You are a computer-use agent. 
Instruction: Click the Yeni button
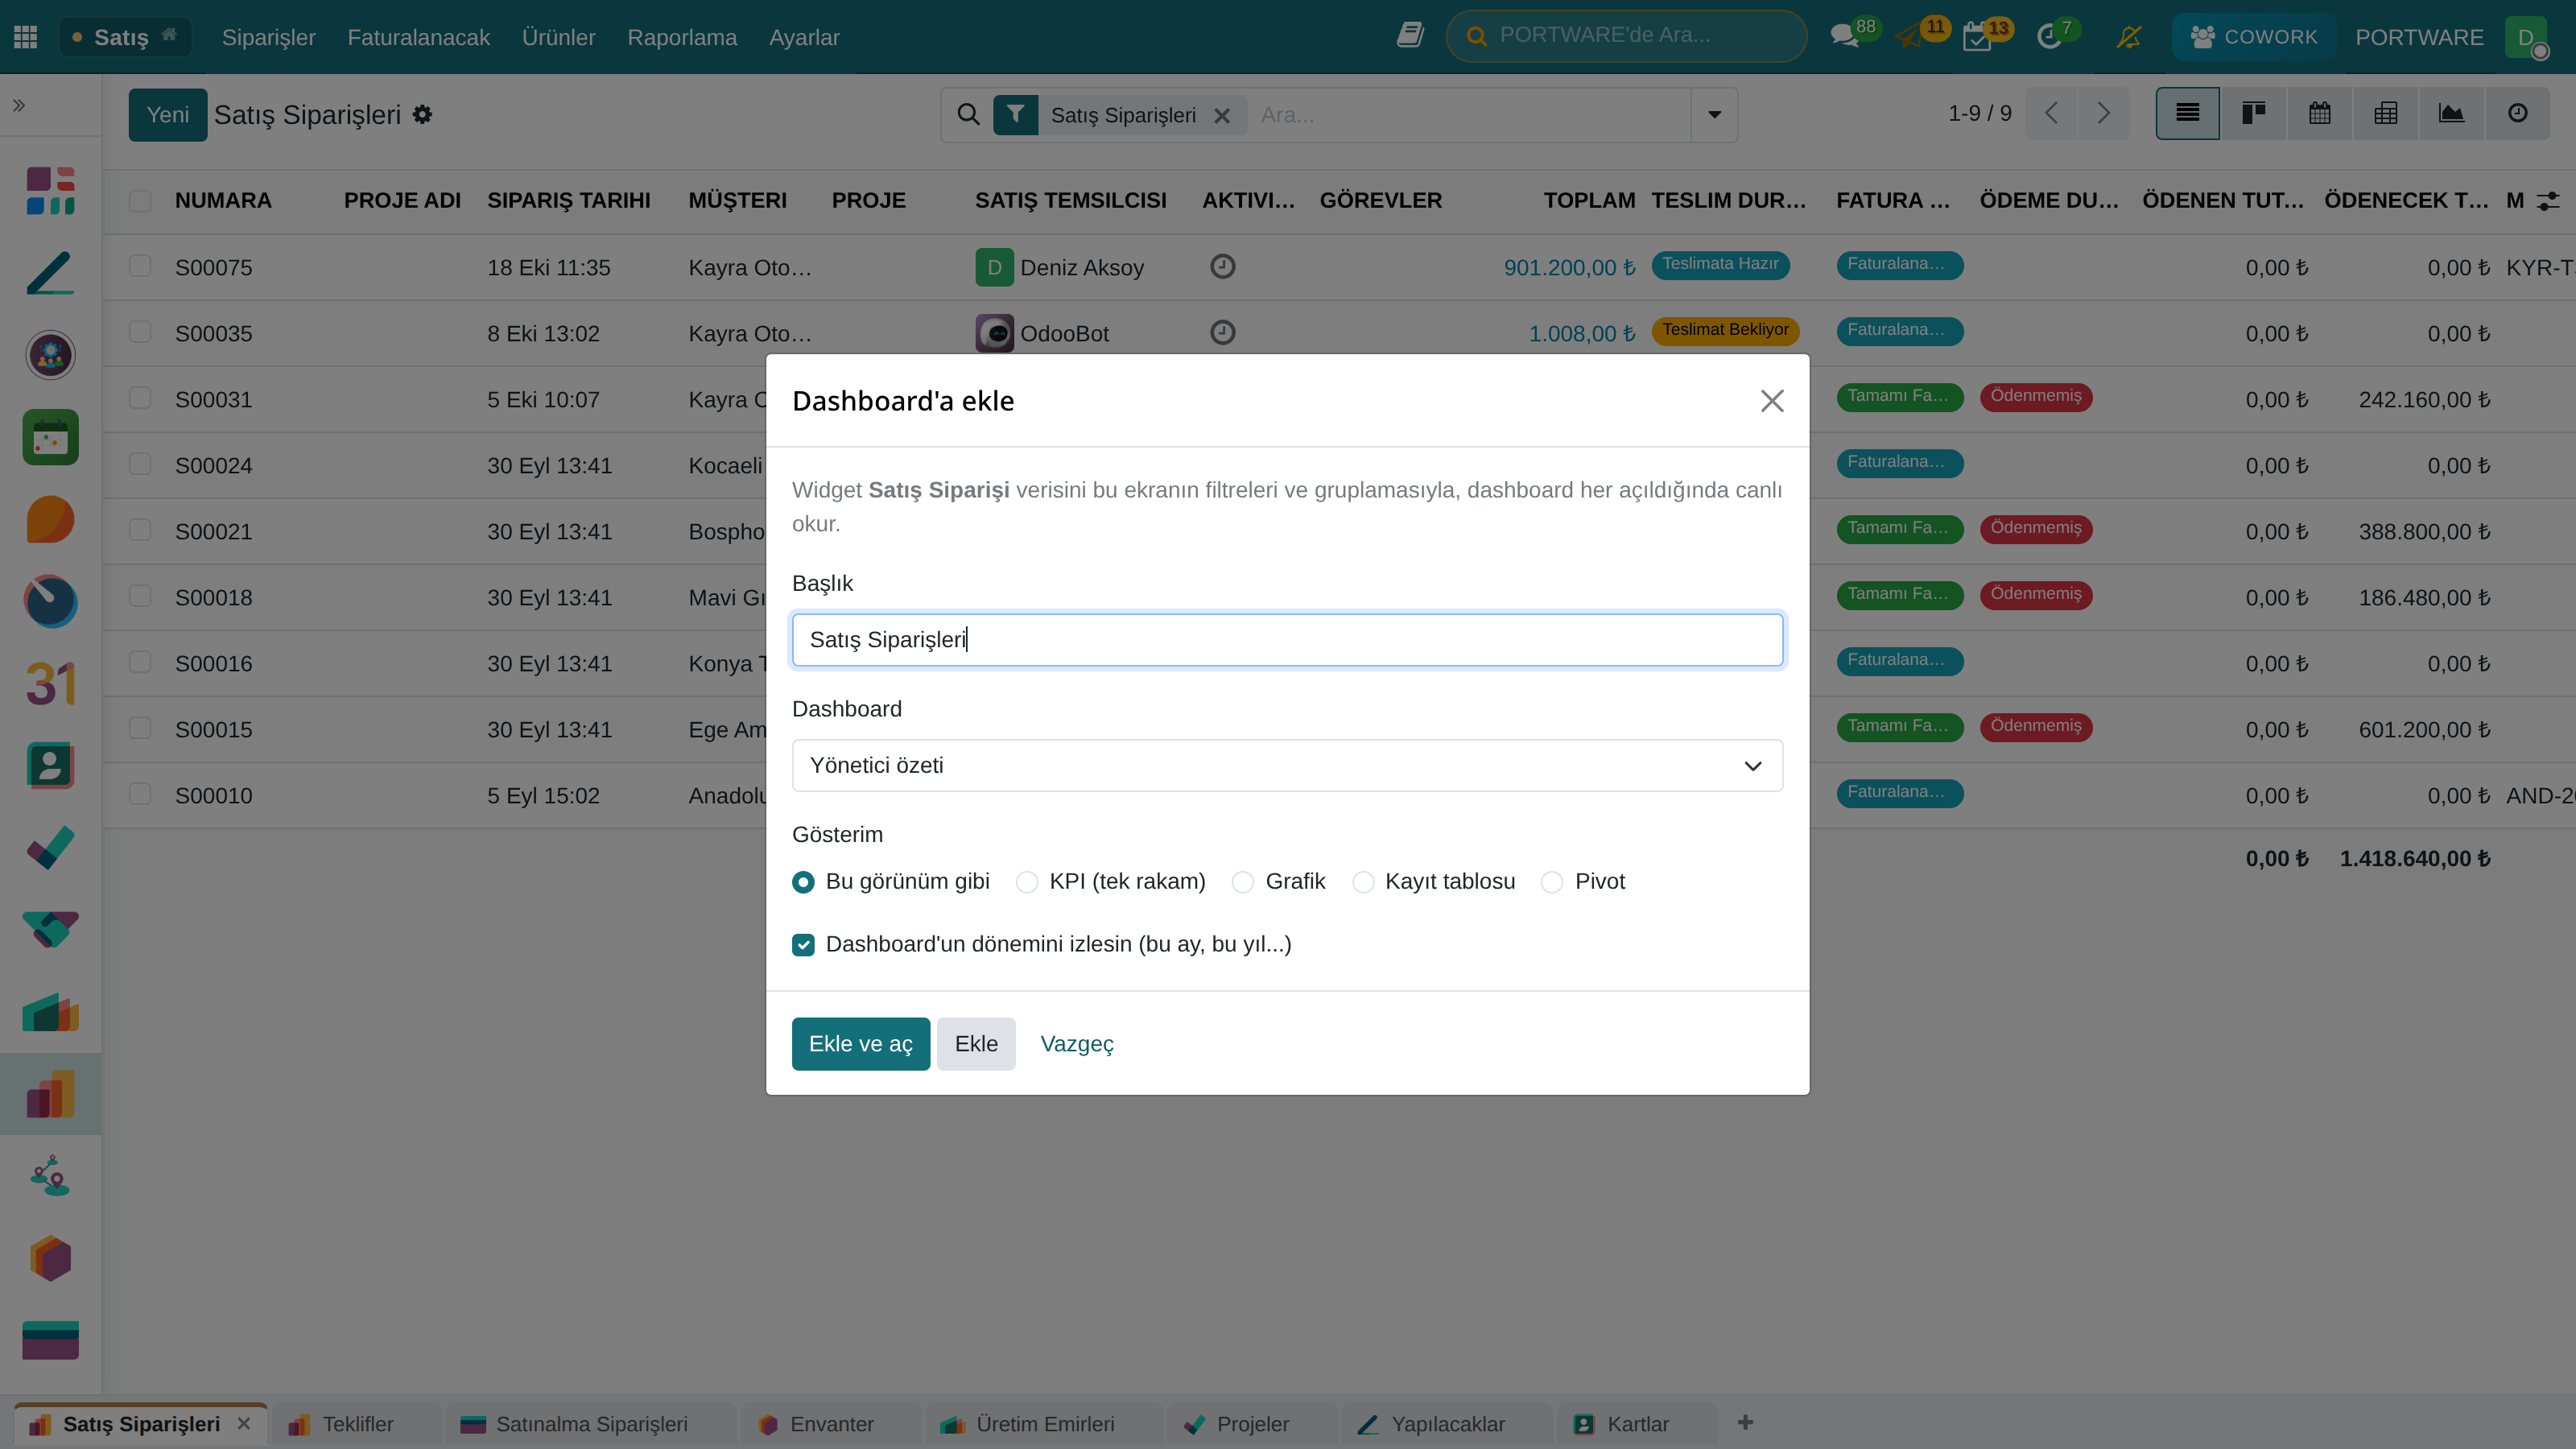[167, 115]
